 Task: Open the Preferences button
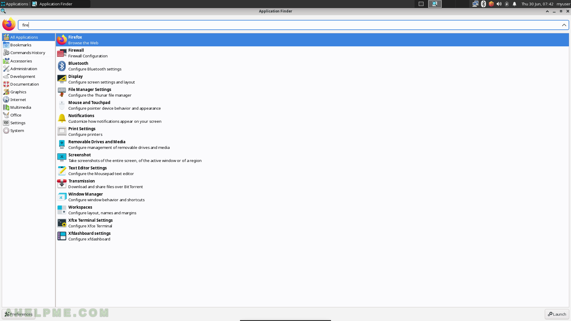tap(18, 314)
